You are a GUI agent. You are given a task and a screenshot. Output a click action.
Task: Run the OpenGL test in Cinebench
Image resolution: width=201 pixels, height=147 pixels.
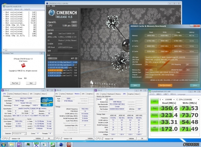(74, 22)
